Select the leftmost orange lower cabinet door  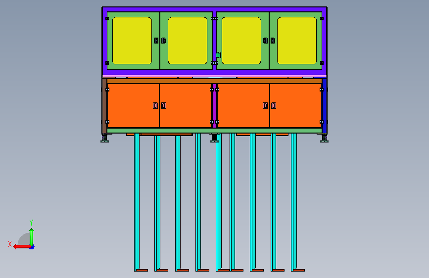[133, 106]
